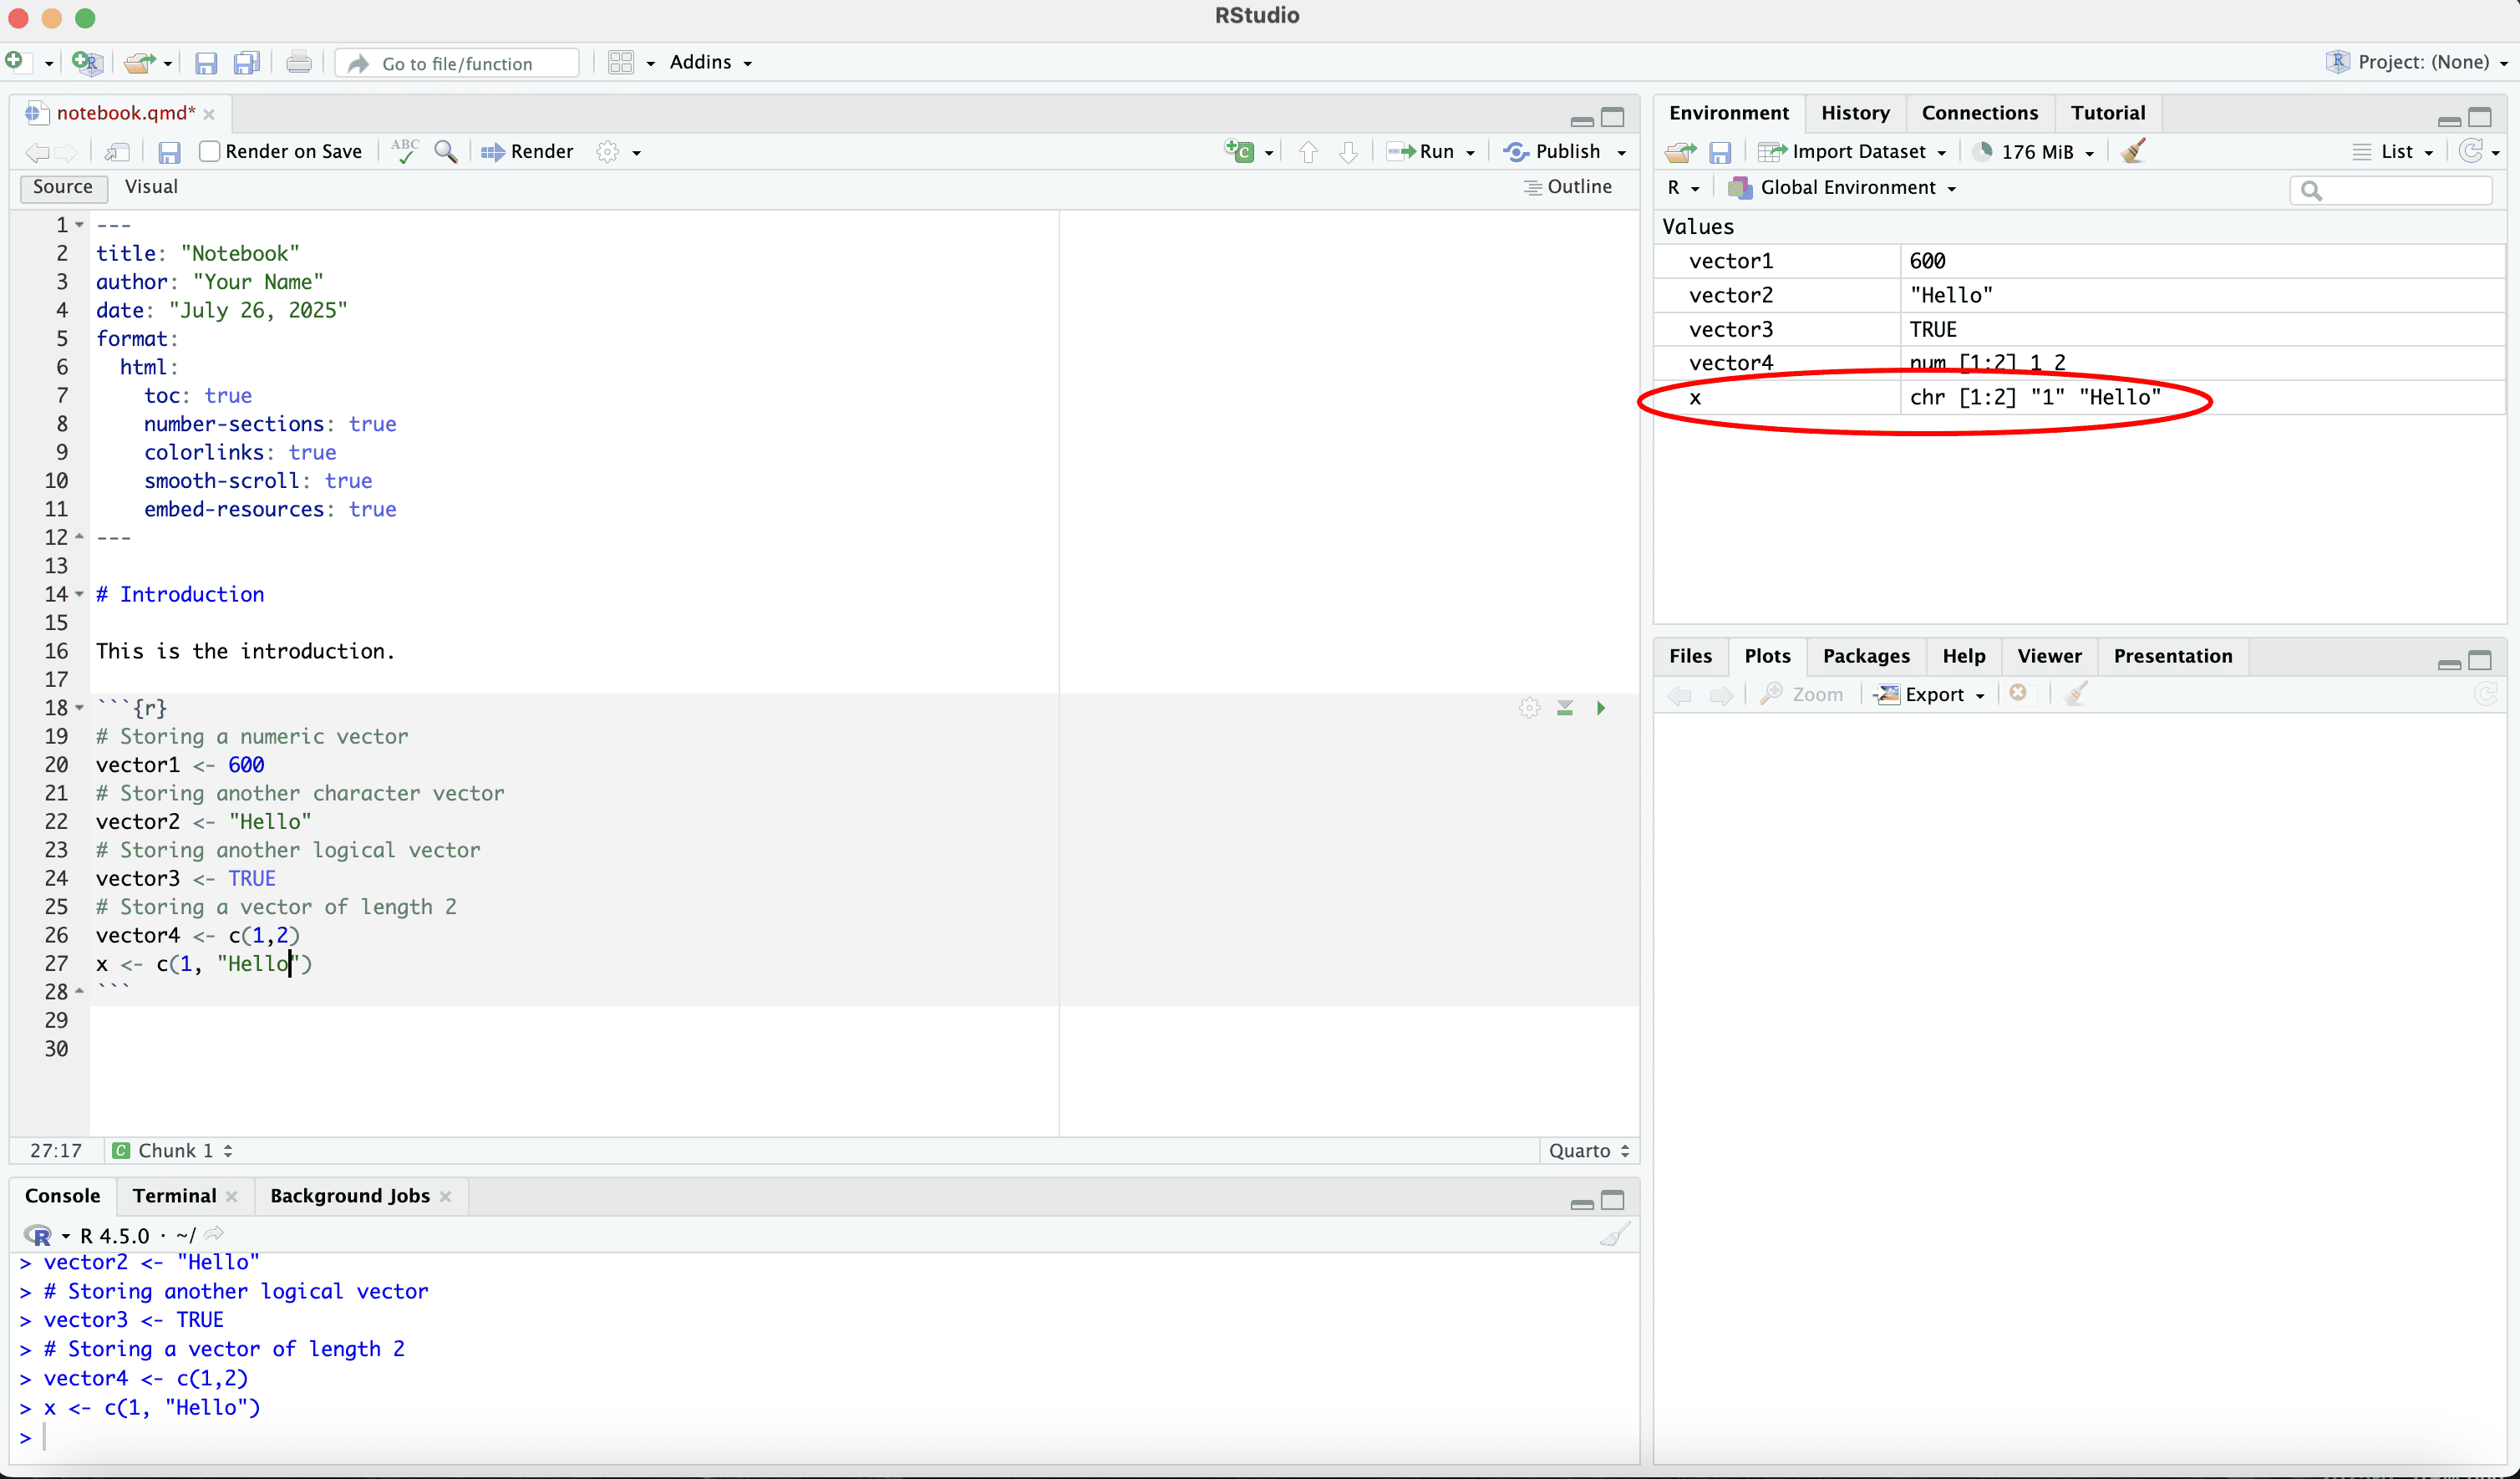Image resolution: width=2520 pixels, height=1479 pixels.
Task: Open the Addins dropdown menu
Action: click(710, 62)
